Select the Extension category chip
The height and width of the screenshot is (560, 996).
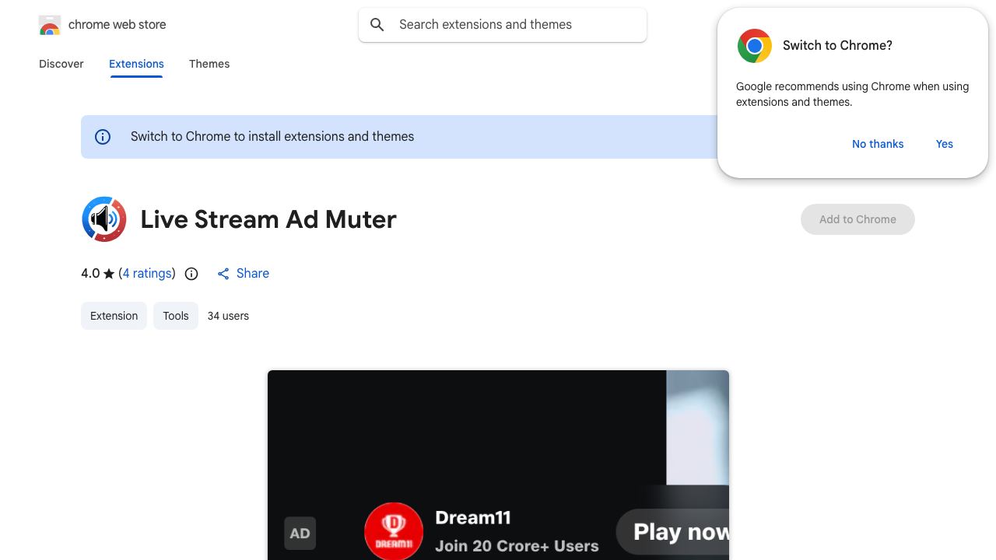[x=114, y=316]
